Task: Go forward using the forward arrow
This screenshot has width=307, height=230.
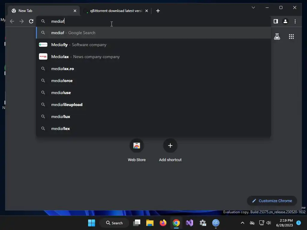Action: pyautogui.click(x=22, y=21)
